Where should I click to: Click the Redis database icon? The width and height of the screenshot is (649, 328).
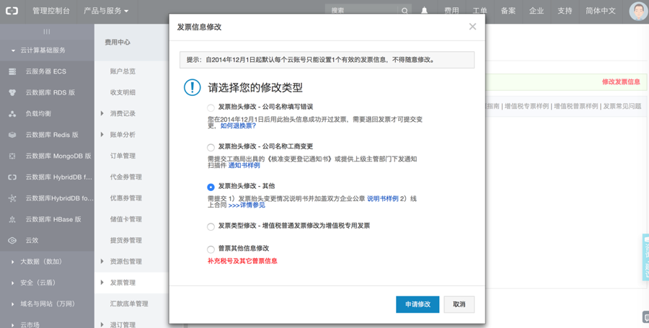point(12,135)
